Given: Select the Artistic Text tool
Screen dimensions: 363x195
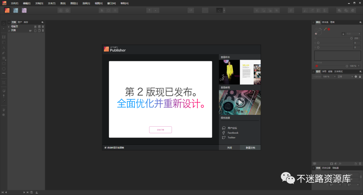Looking at the screenshot, I should tap(4, 47).
